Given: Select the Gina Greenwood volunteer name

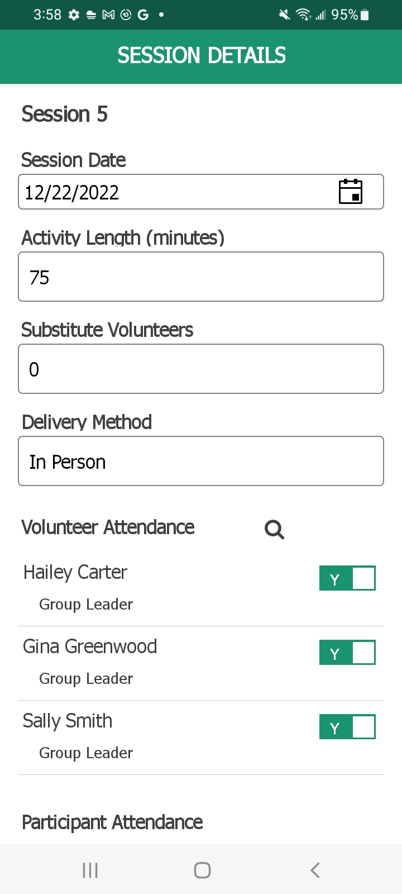Looking at the screenshot, I should 90,647.
